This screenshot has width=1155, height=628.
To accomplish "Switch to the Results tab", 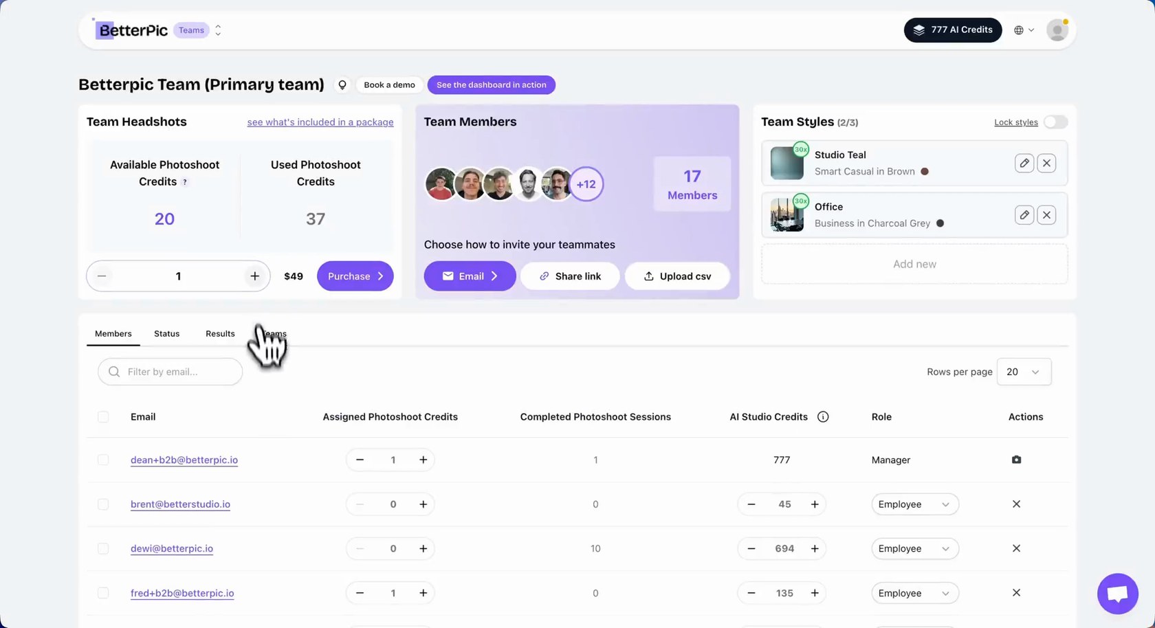I will point(220,334).
